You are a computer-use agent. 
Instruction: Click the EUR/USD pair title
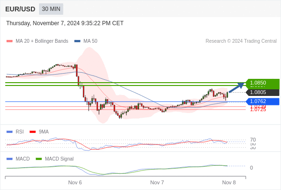pyautogui.click(x=20, y=9)
